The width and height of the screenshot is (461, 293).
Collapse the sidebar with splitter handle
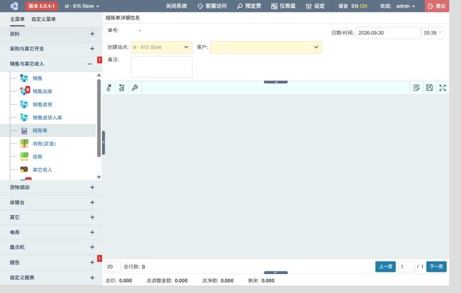104,142
